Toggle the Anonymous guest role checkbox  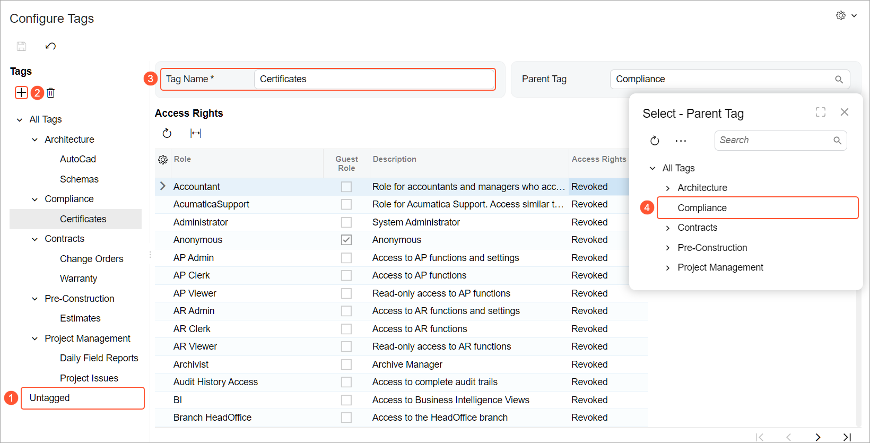pos(346,240)
